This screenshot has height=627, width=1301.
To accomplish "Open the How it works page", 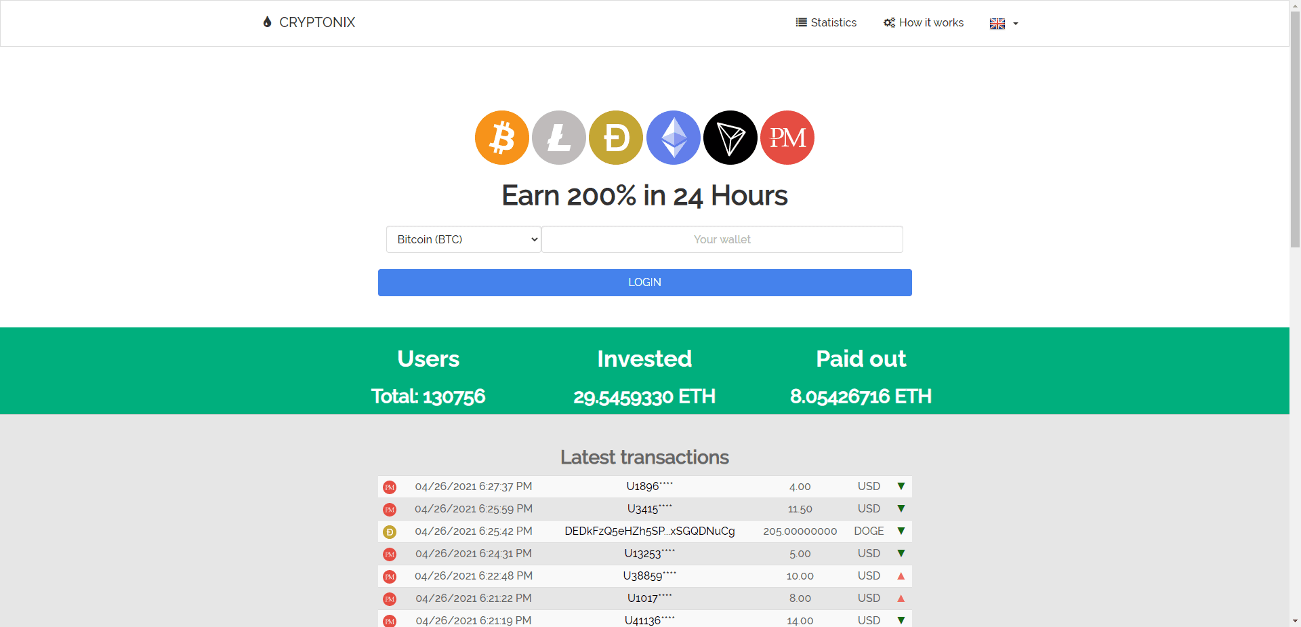I will tap(923, 22).
